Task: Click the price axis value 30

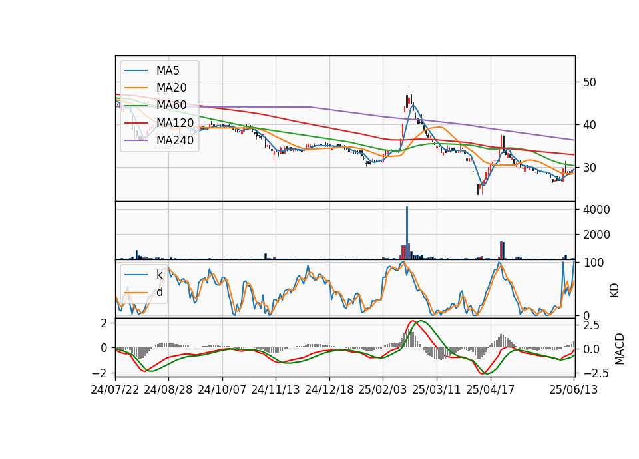Action: point(590,168)
